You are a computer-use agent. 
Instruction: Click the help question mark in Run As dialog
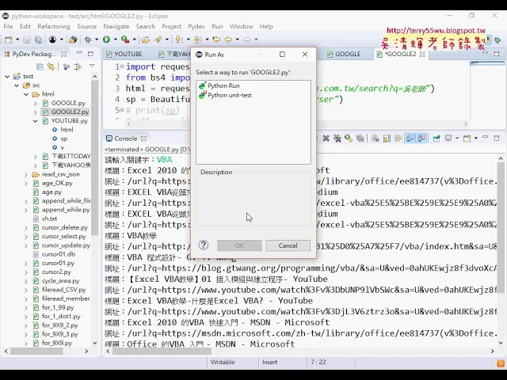[x=204, y=245]
